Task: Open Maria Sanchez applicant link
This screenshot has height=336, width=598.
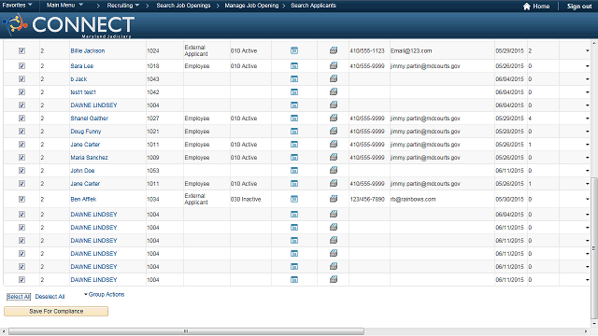Action: pos(89,158)
